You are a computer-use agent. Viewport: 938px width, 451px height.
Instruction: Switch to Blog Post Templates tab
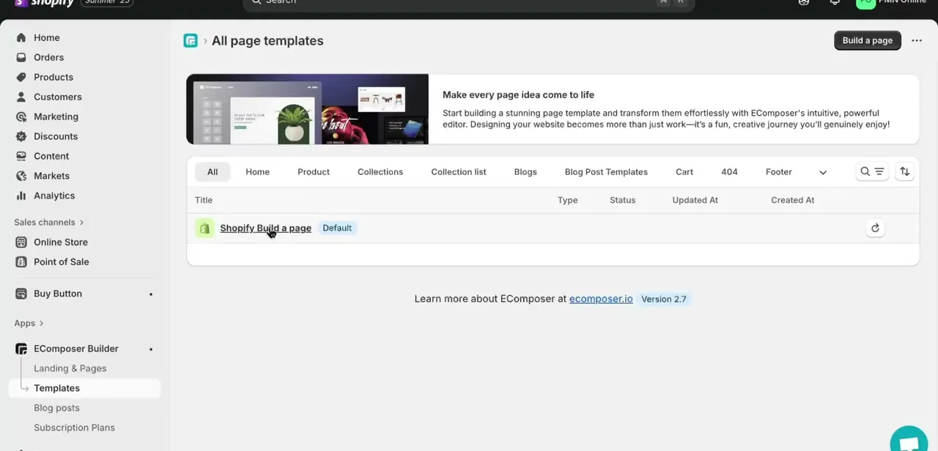[x=606, y=172]
